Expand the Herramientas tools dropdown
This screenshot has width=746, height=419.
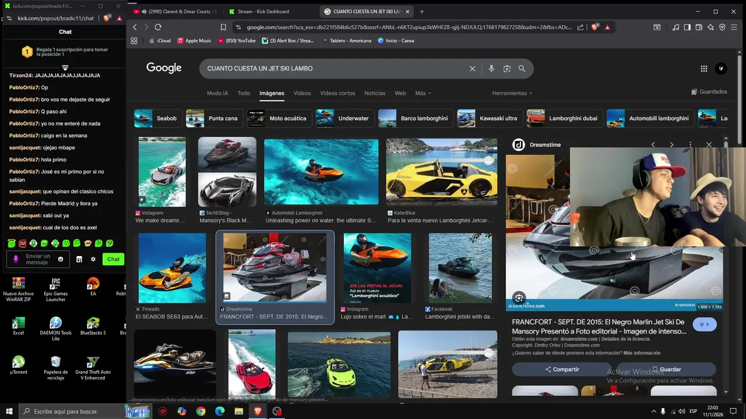tap(512, 93)
